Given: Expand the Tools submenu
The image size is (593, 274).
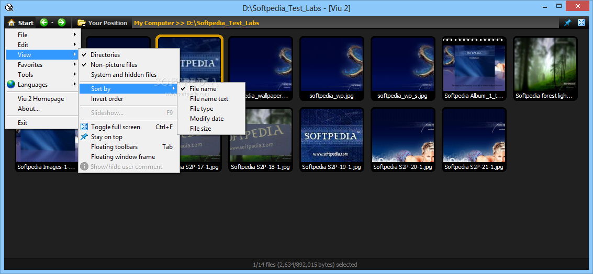Looking at the screenshot, I should 43,74.
